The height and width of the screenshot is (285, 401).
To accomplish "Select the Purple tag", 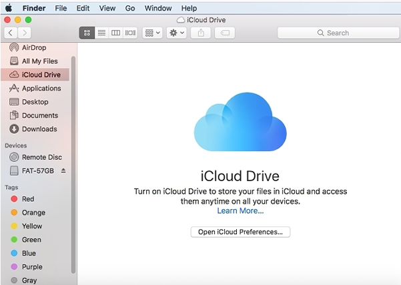I will pos(35,266).
